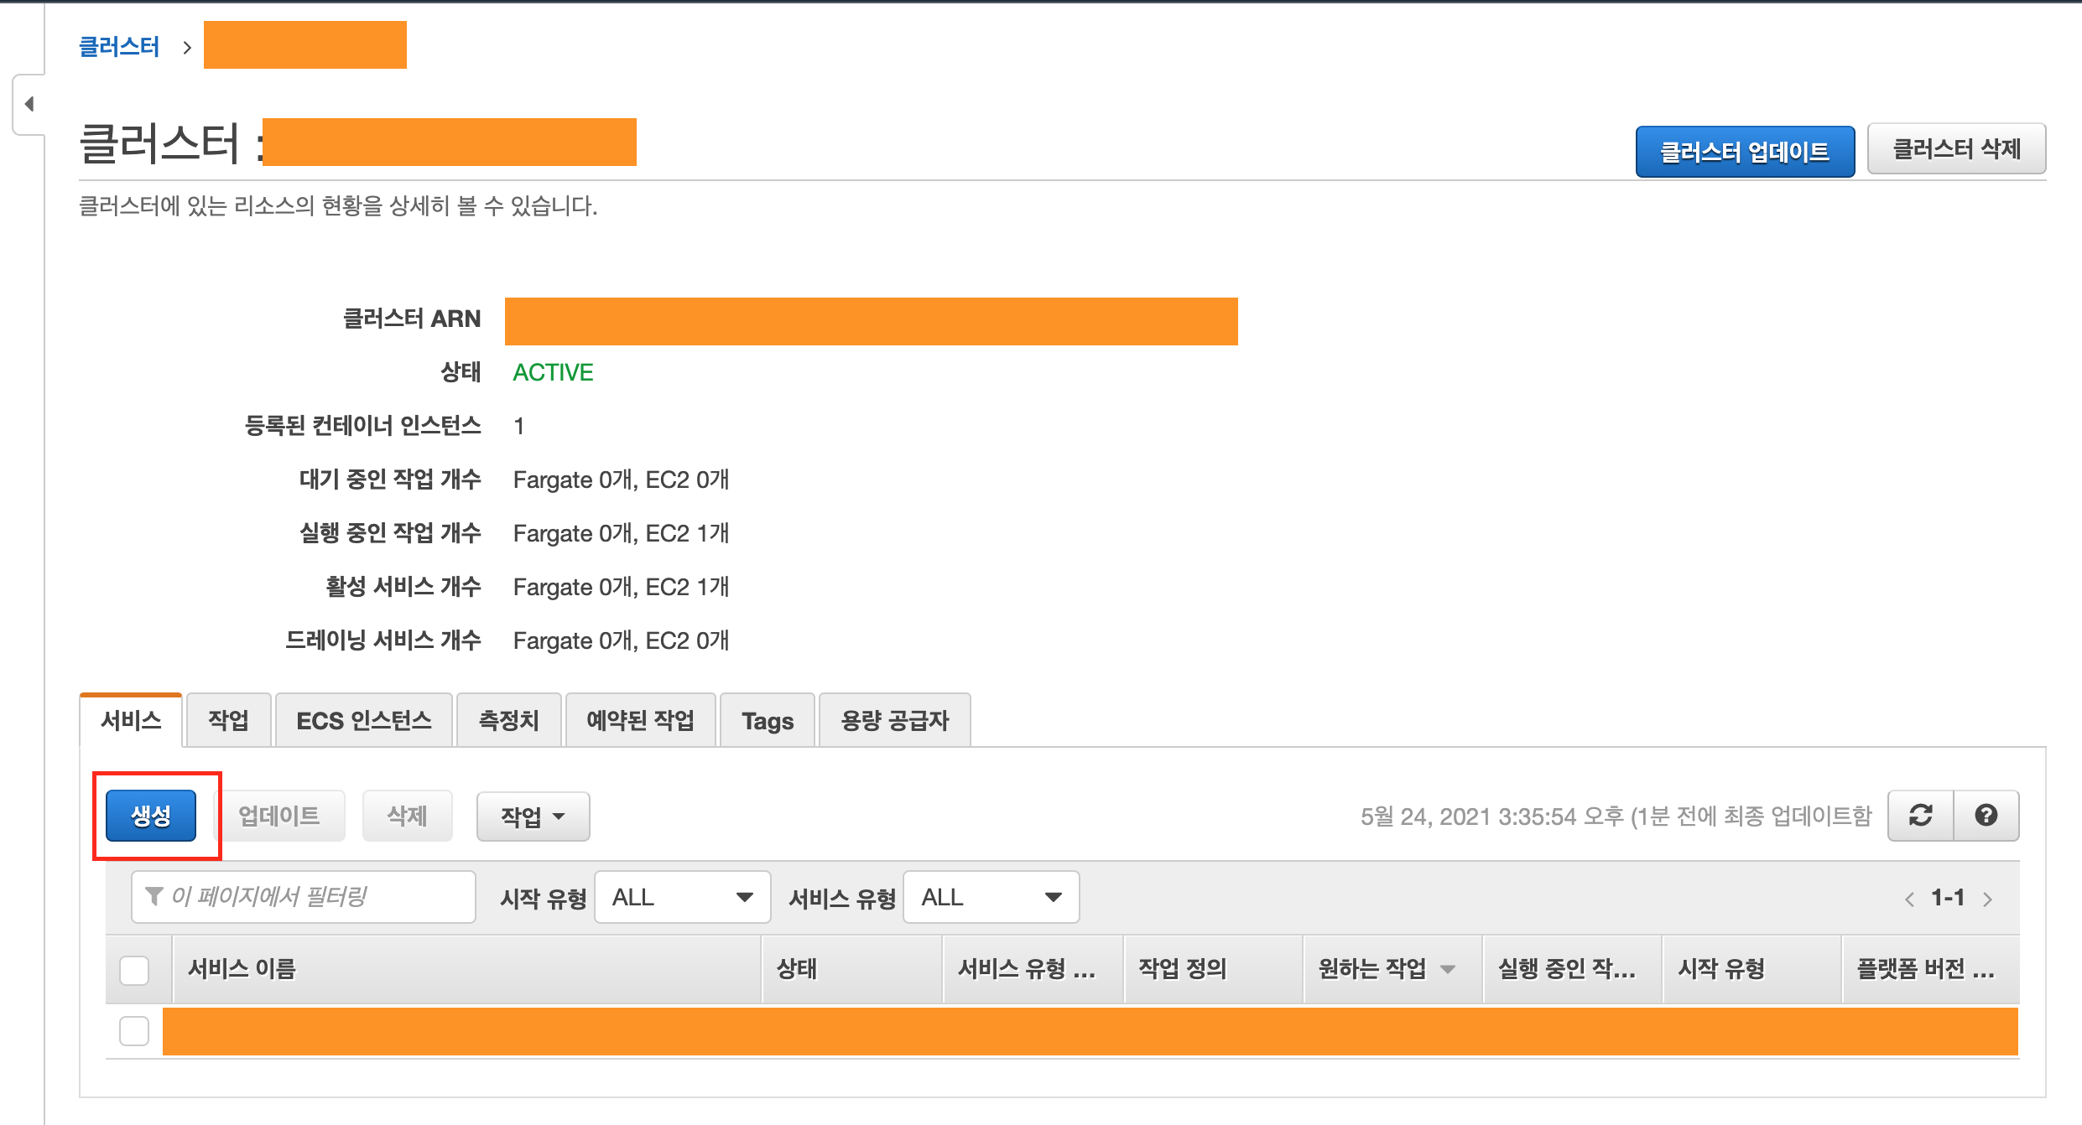
Task: Check the first service row checkbox
Action: [134, 1031]
